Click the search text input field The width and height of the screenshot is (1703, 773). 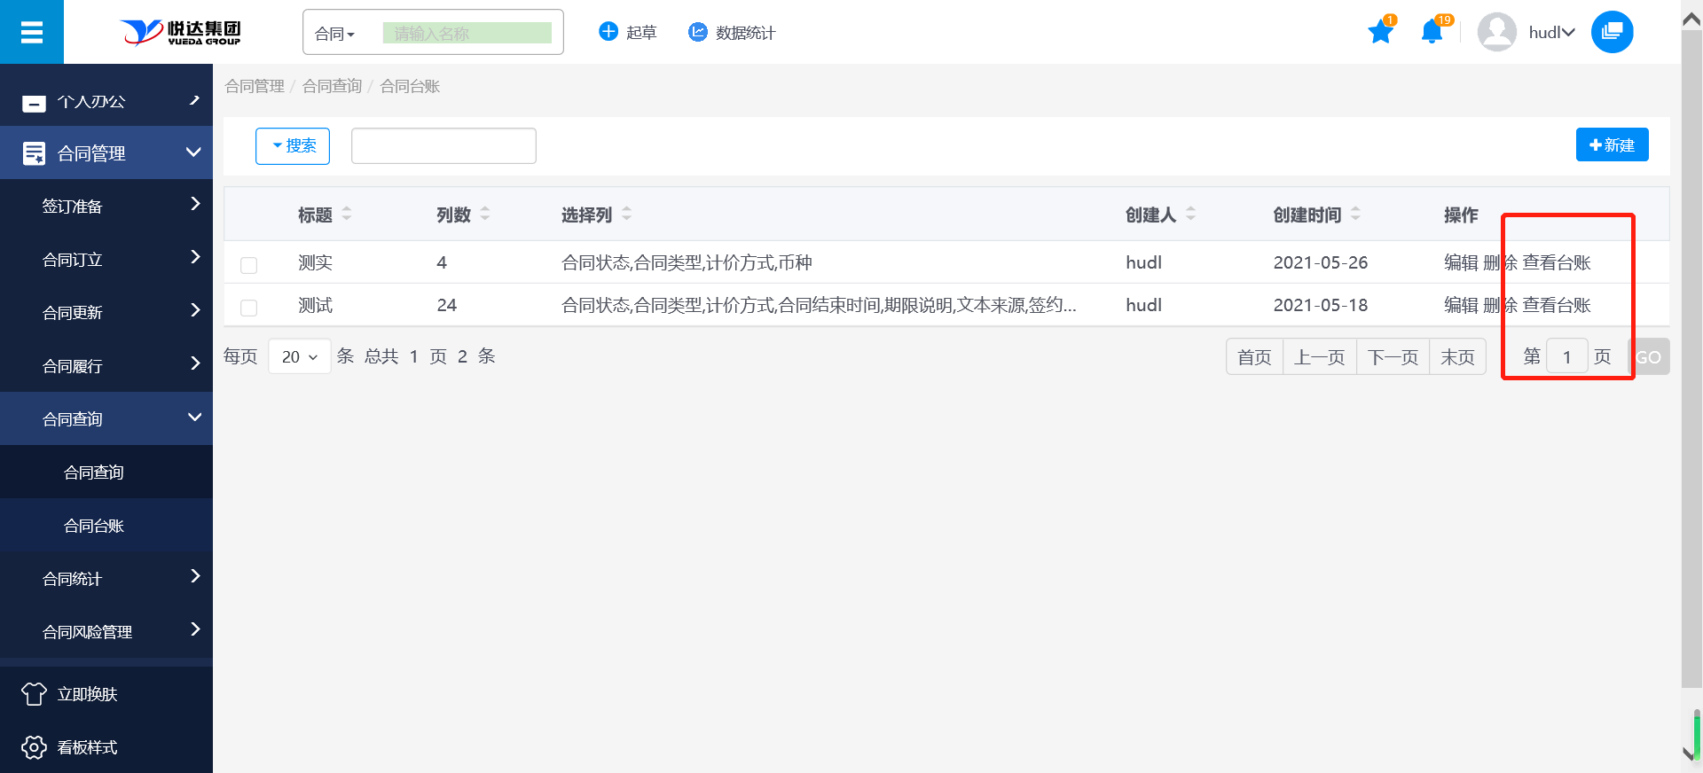point(443,146)
